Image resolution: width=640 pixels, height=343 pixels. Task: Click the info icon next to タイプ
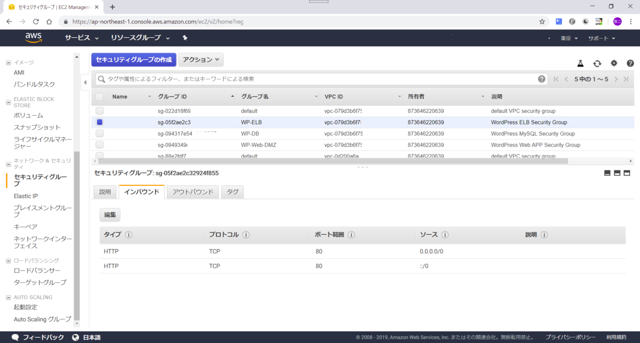129,235
